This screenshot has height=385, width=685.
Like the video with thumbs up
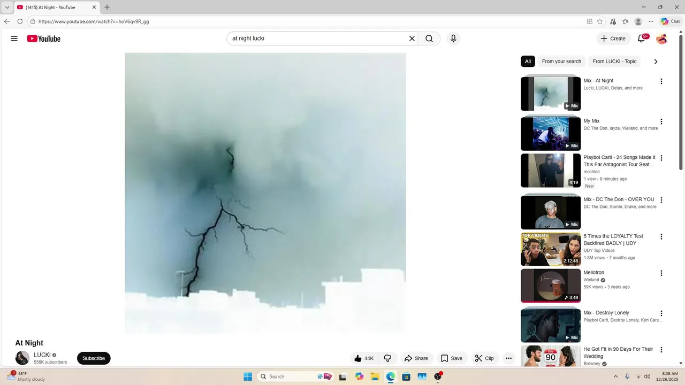pyautogui.click(x=364, y=358)
